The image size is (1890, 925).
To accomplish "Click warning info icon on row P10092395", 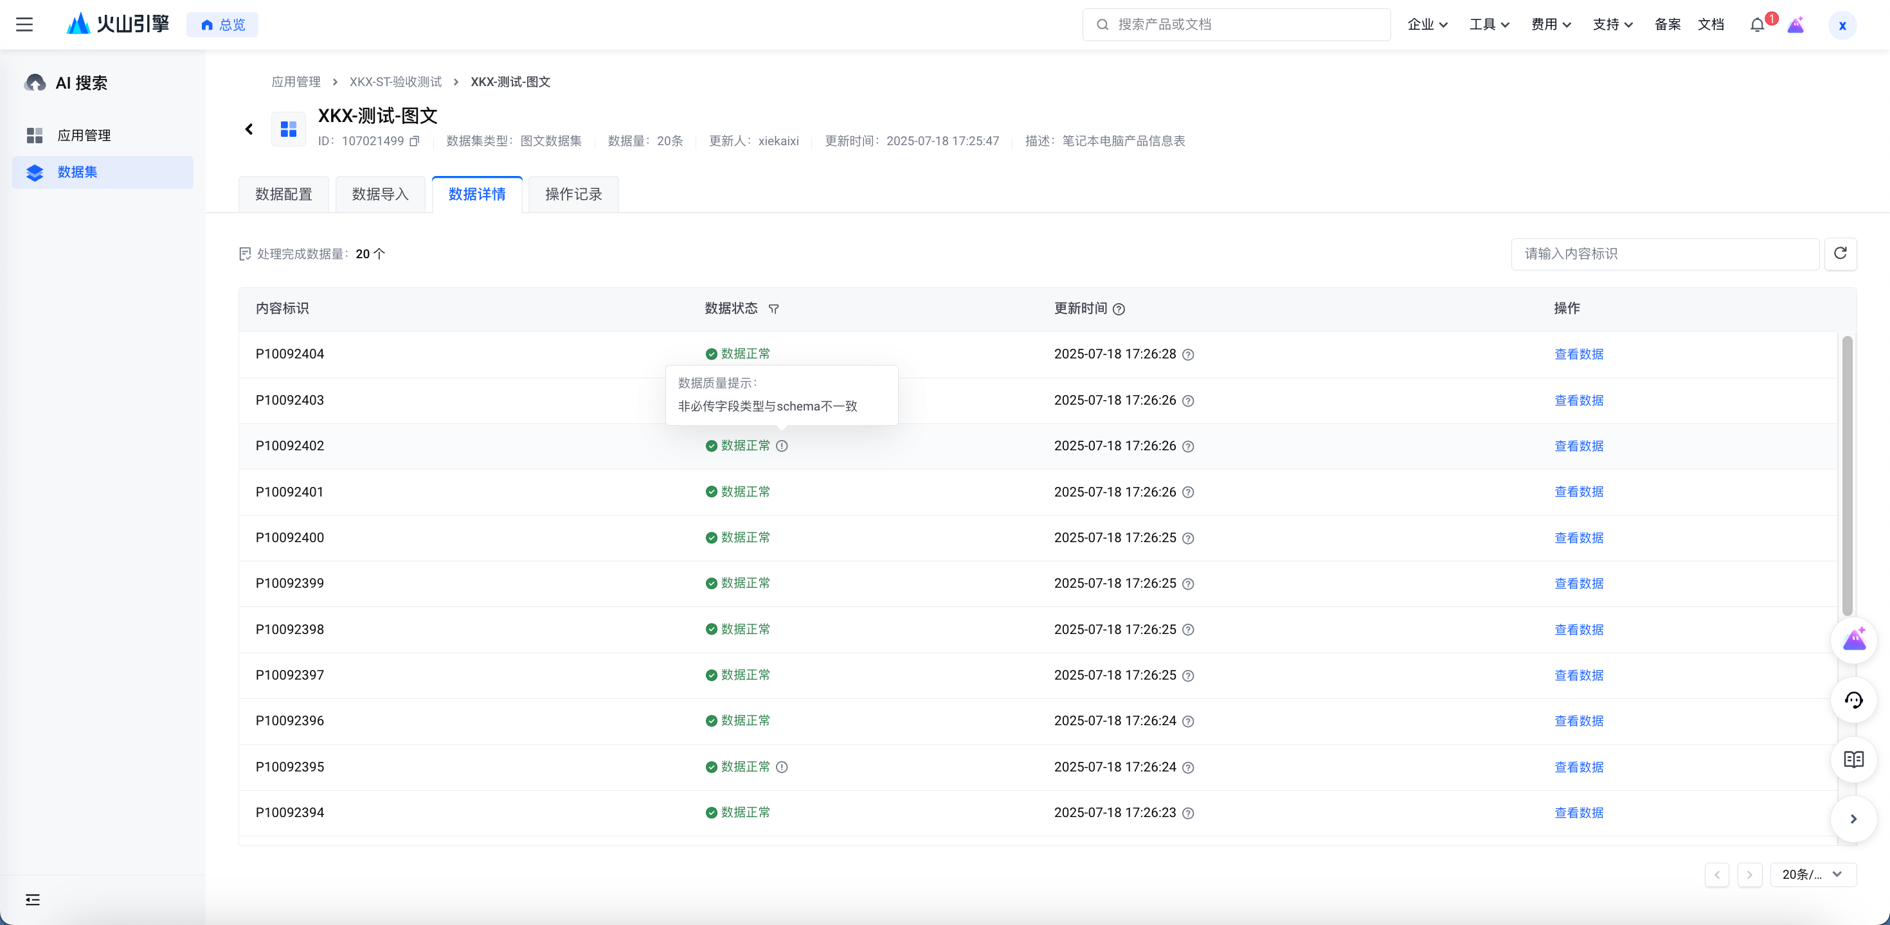I will (x=782, y=767).
